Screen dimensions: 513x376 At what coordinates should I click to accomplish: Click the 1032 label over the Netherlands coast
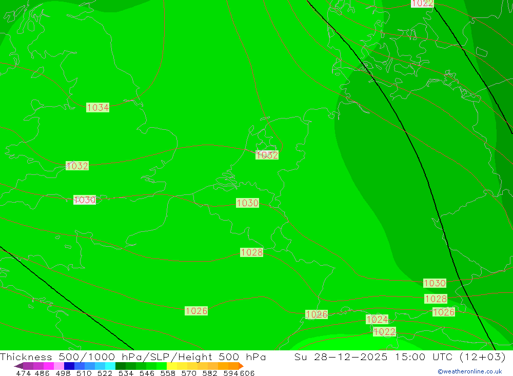[x=267, y=155]
